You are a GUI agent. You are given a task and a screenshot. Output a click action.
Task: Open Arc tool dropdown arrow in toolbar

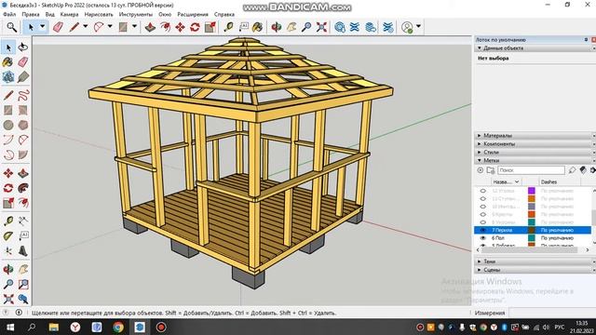pos(110,27)
